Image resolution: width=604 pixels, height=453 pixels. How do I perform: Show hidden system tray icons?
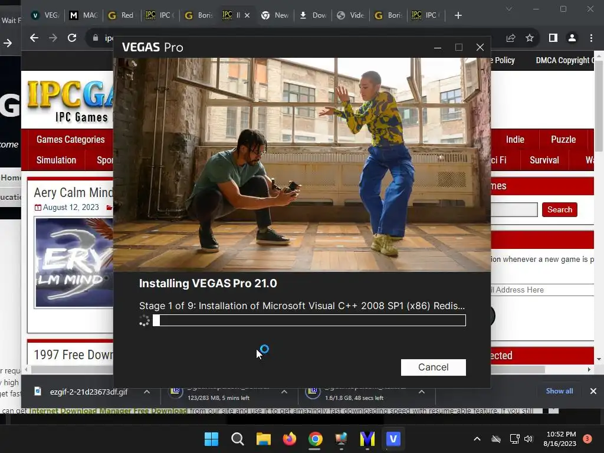(x=477, y=439)
